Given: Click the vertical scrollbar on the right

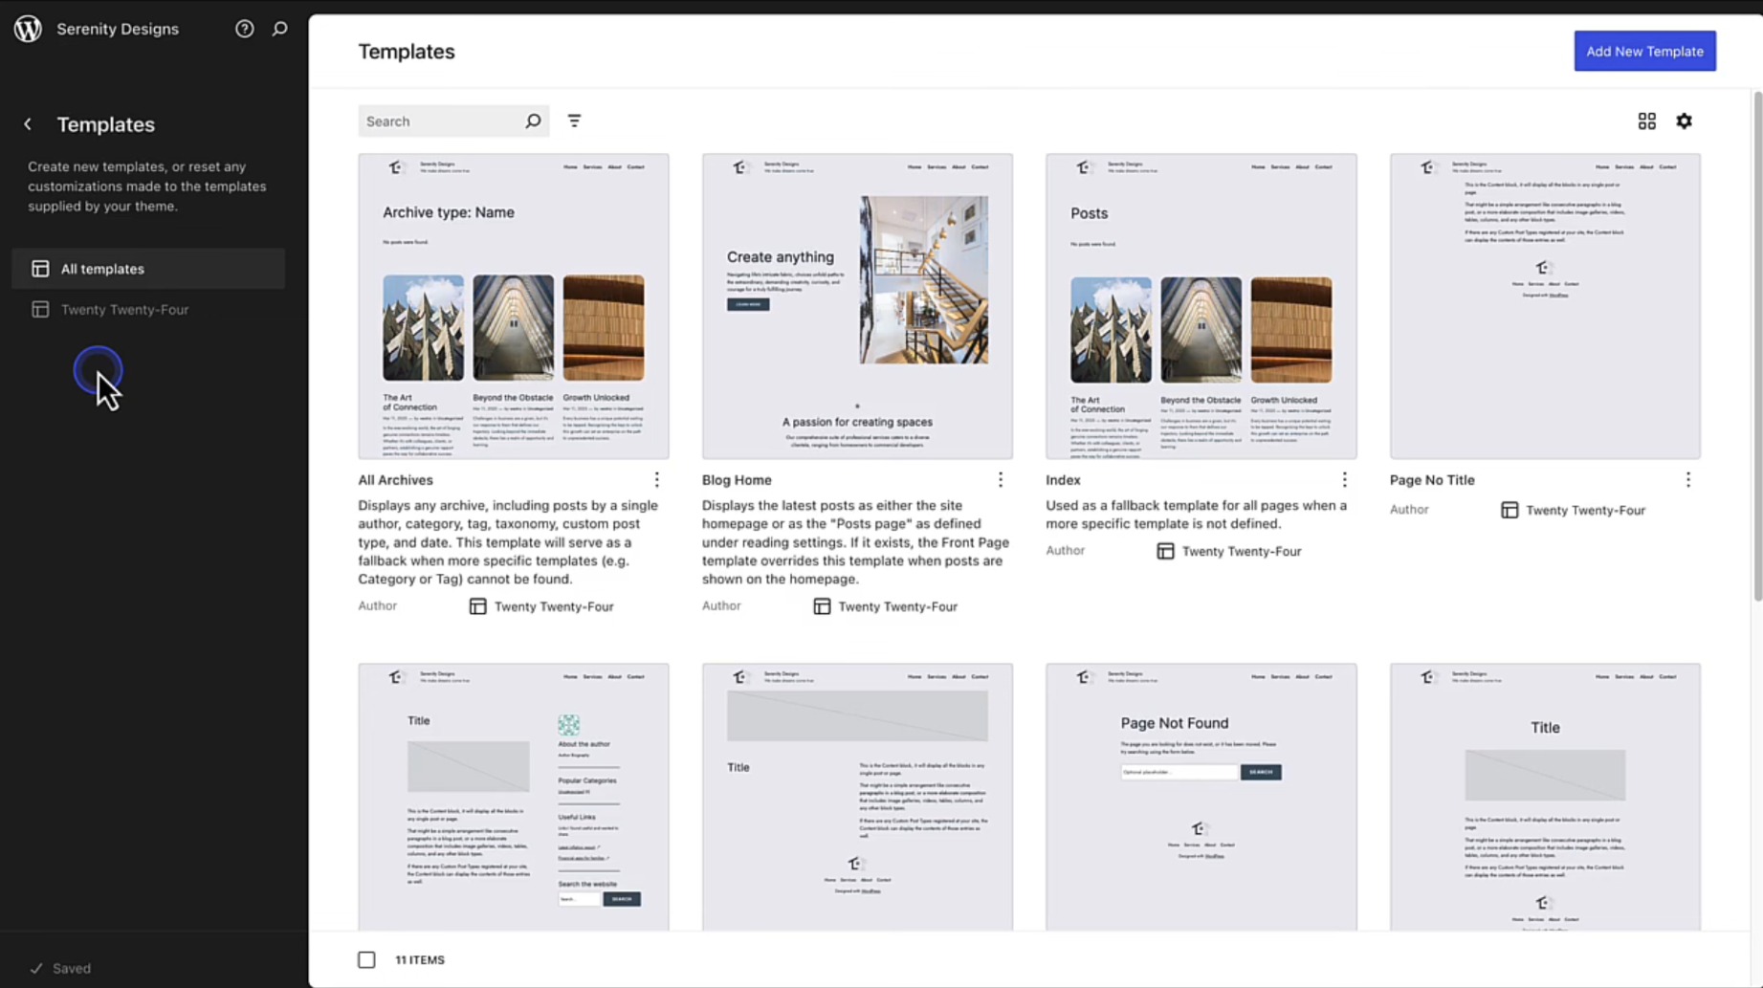Looking at the screenshot, I should click(x=1757, y=344).
